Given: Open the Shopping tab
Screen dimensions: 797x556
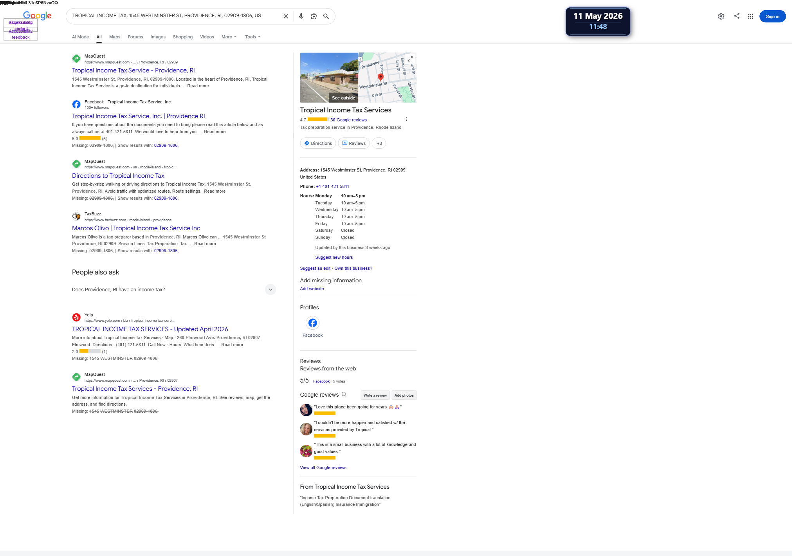Looking at the screenshot, I should pyautogui.click(x=183, y=37).
